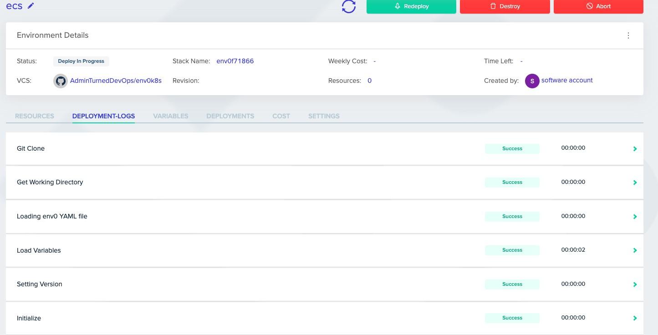658x335 pixels.
Task: Click the pencil icon to rename ecs
Action: point(31,6)
